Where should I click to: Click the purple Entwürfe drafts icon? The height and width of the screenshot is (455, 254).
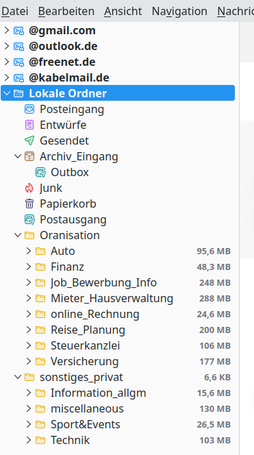(x=29, y=125)
